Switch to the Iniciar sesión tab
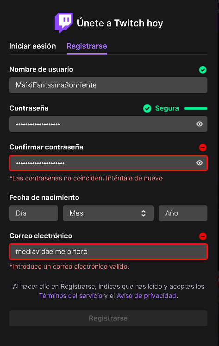This screenshot has width=219, height=346. click(x=32, y=46)
